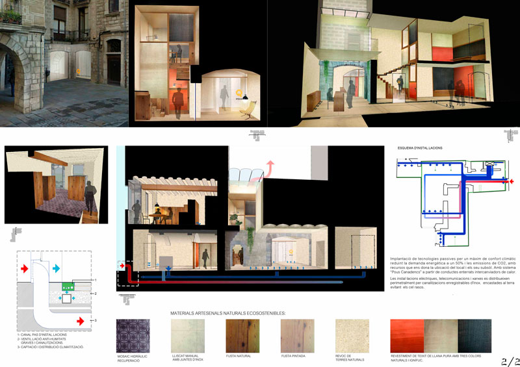520x367 pixels.
Task: Open the interior perspective with wooden cabinets
Action: 56,184
